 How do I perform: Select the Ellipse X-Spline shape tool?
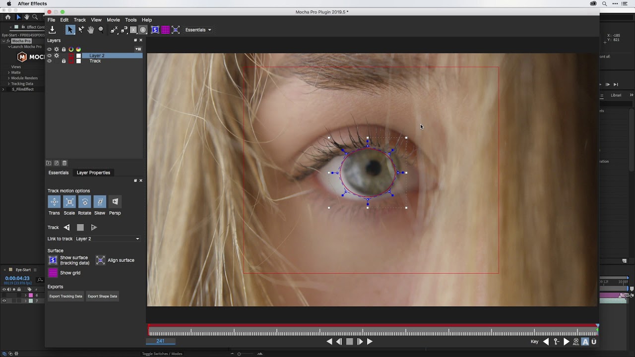[x=143, y=30]
